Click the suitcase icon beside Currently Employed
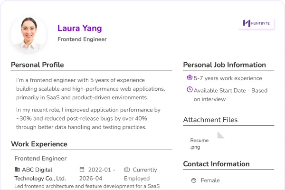Viewport: 285px width, 190px height. (127, 169)
